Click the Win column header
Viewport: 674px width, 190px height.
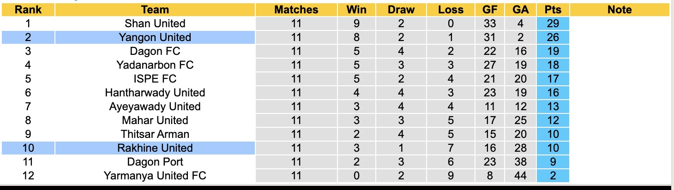[356, 10]
